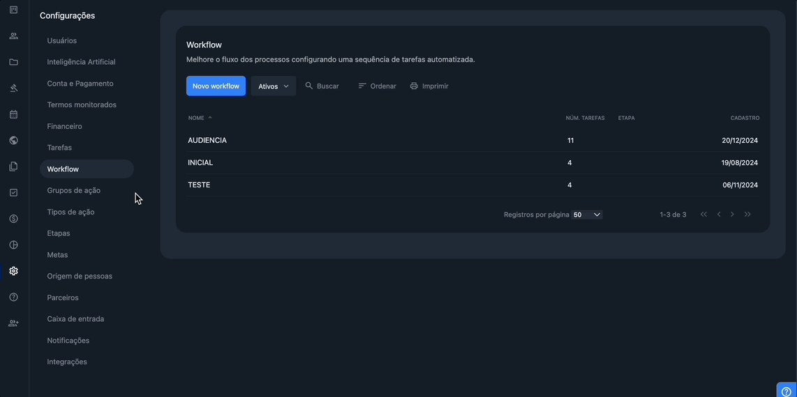Screen dimensions: 797x397
Task: Open the gavel icon in sidebar
Action: 14,88
